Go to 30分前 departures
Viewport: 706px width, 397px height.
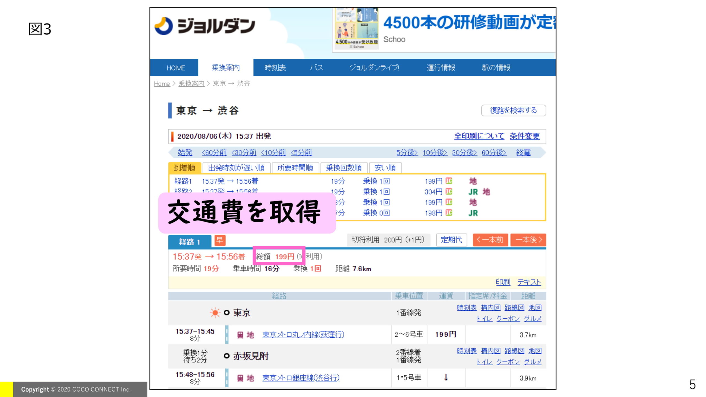pos(244,152)
